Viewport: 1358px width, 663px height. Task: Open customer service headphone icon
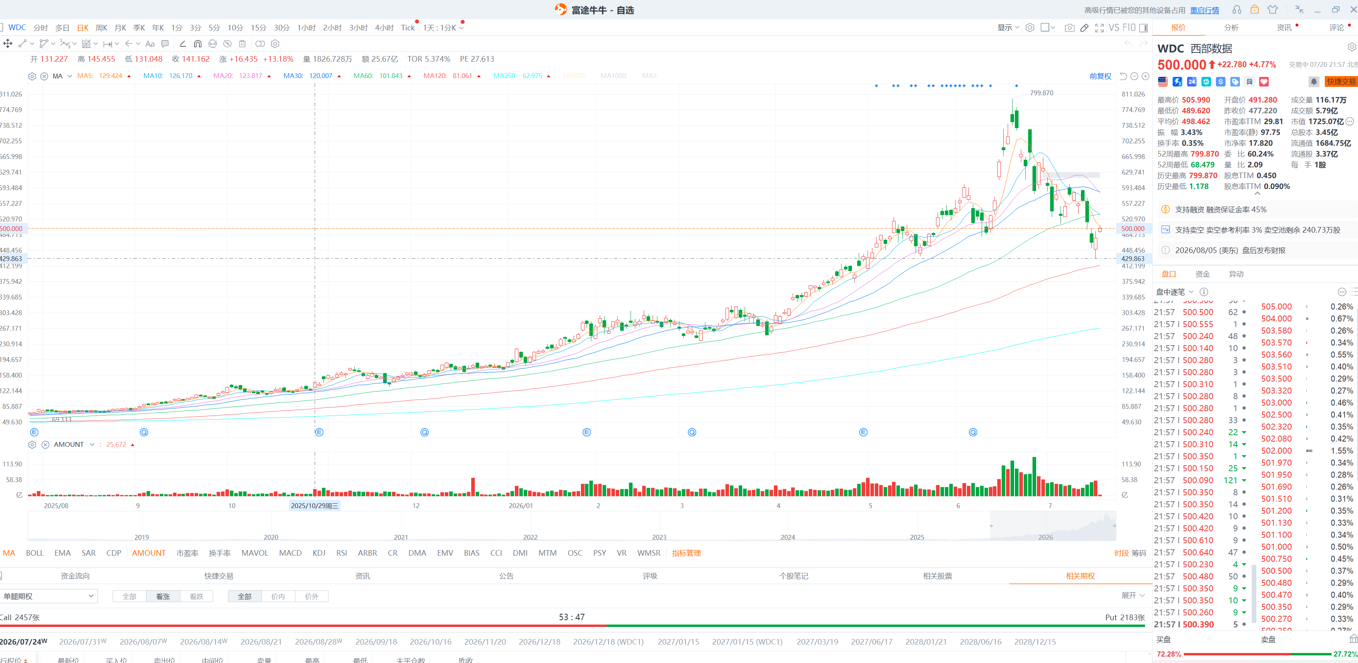[1237, 10]
